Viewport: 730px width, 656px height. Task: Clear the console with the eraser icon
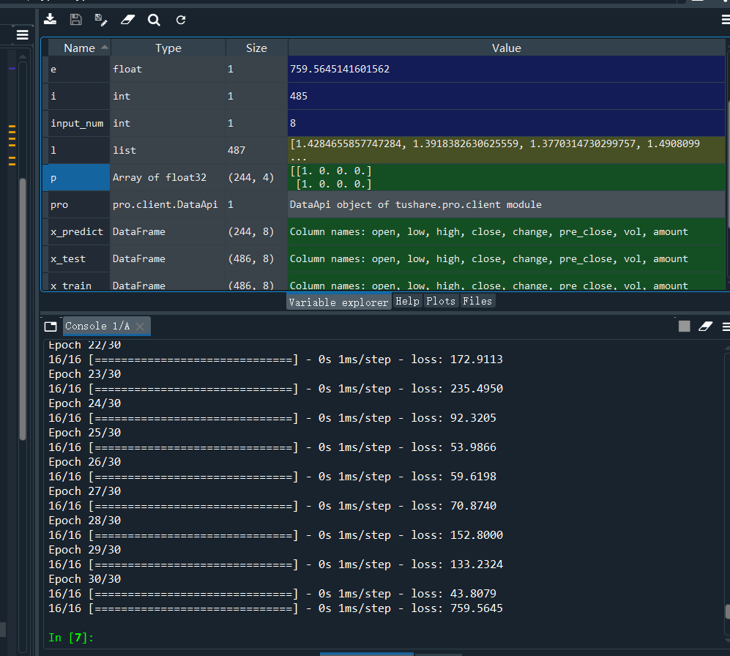(x=705, y=326)
